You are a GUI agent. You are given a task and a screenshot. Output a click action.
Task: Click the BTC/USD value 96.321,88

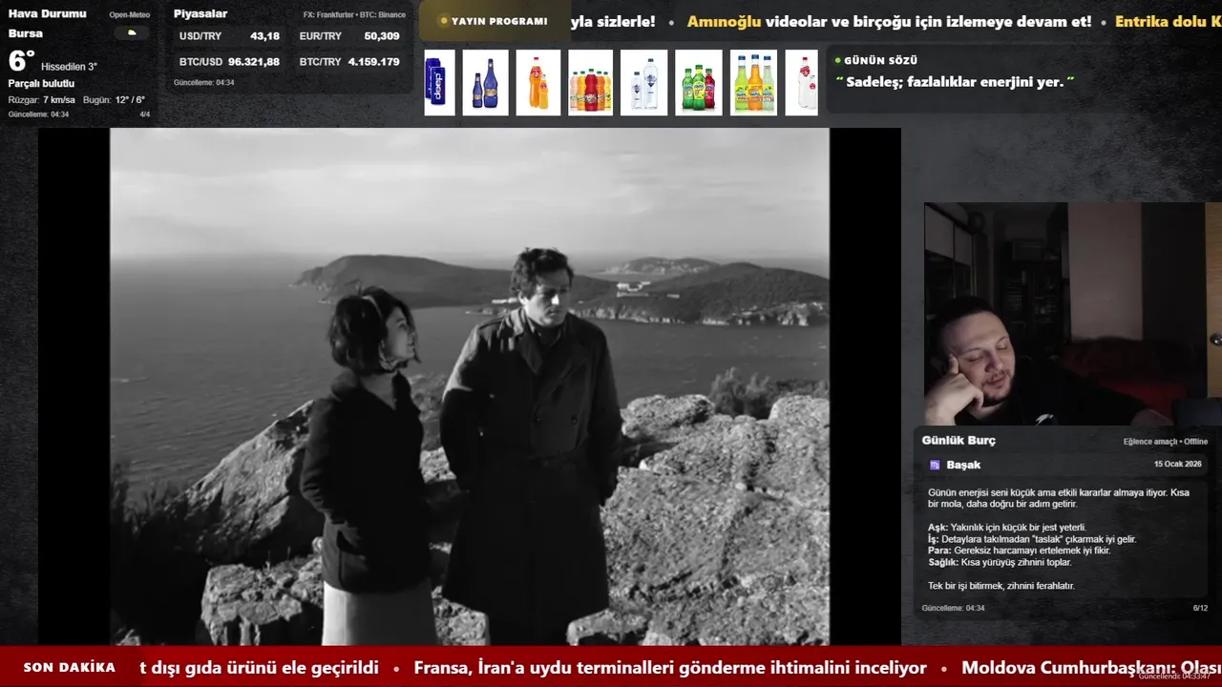point(254,61)
